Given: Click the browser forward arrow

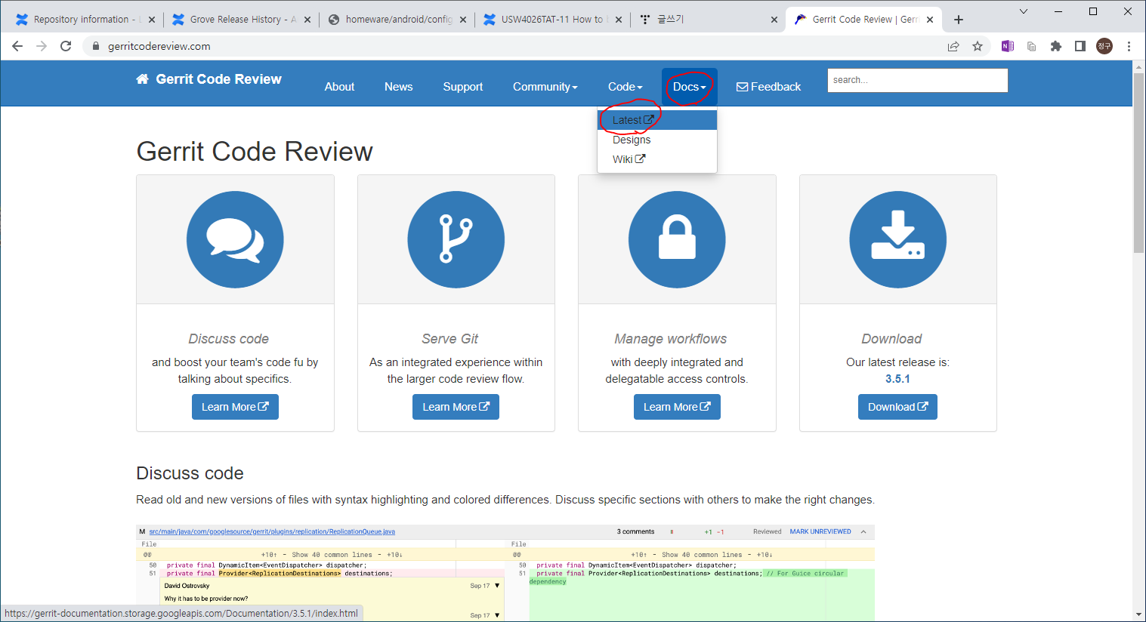Looking at the screenshot, I should click(x=42, y=46).
